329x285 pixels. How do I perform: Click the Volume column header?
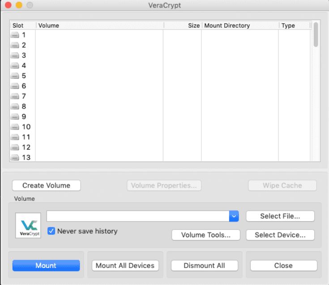(100, 25)
